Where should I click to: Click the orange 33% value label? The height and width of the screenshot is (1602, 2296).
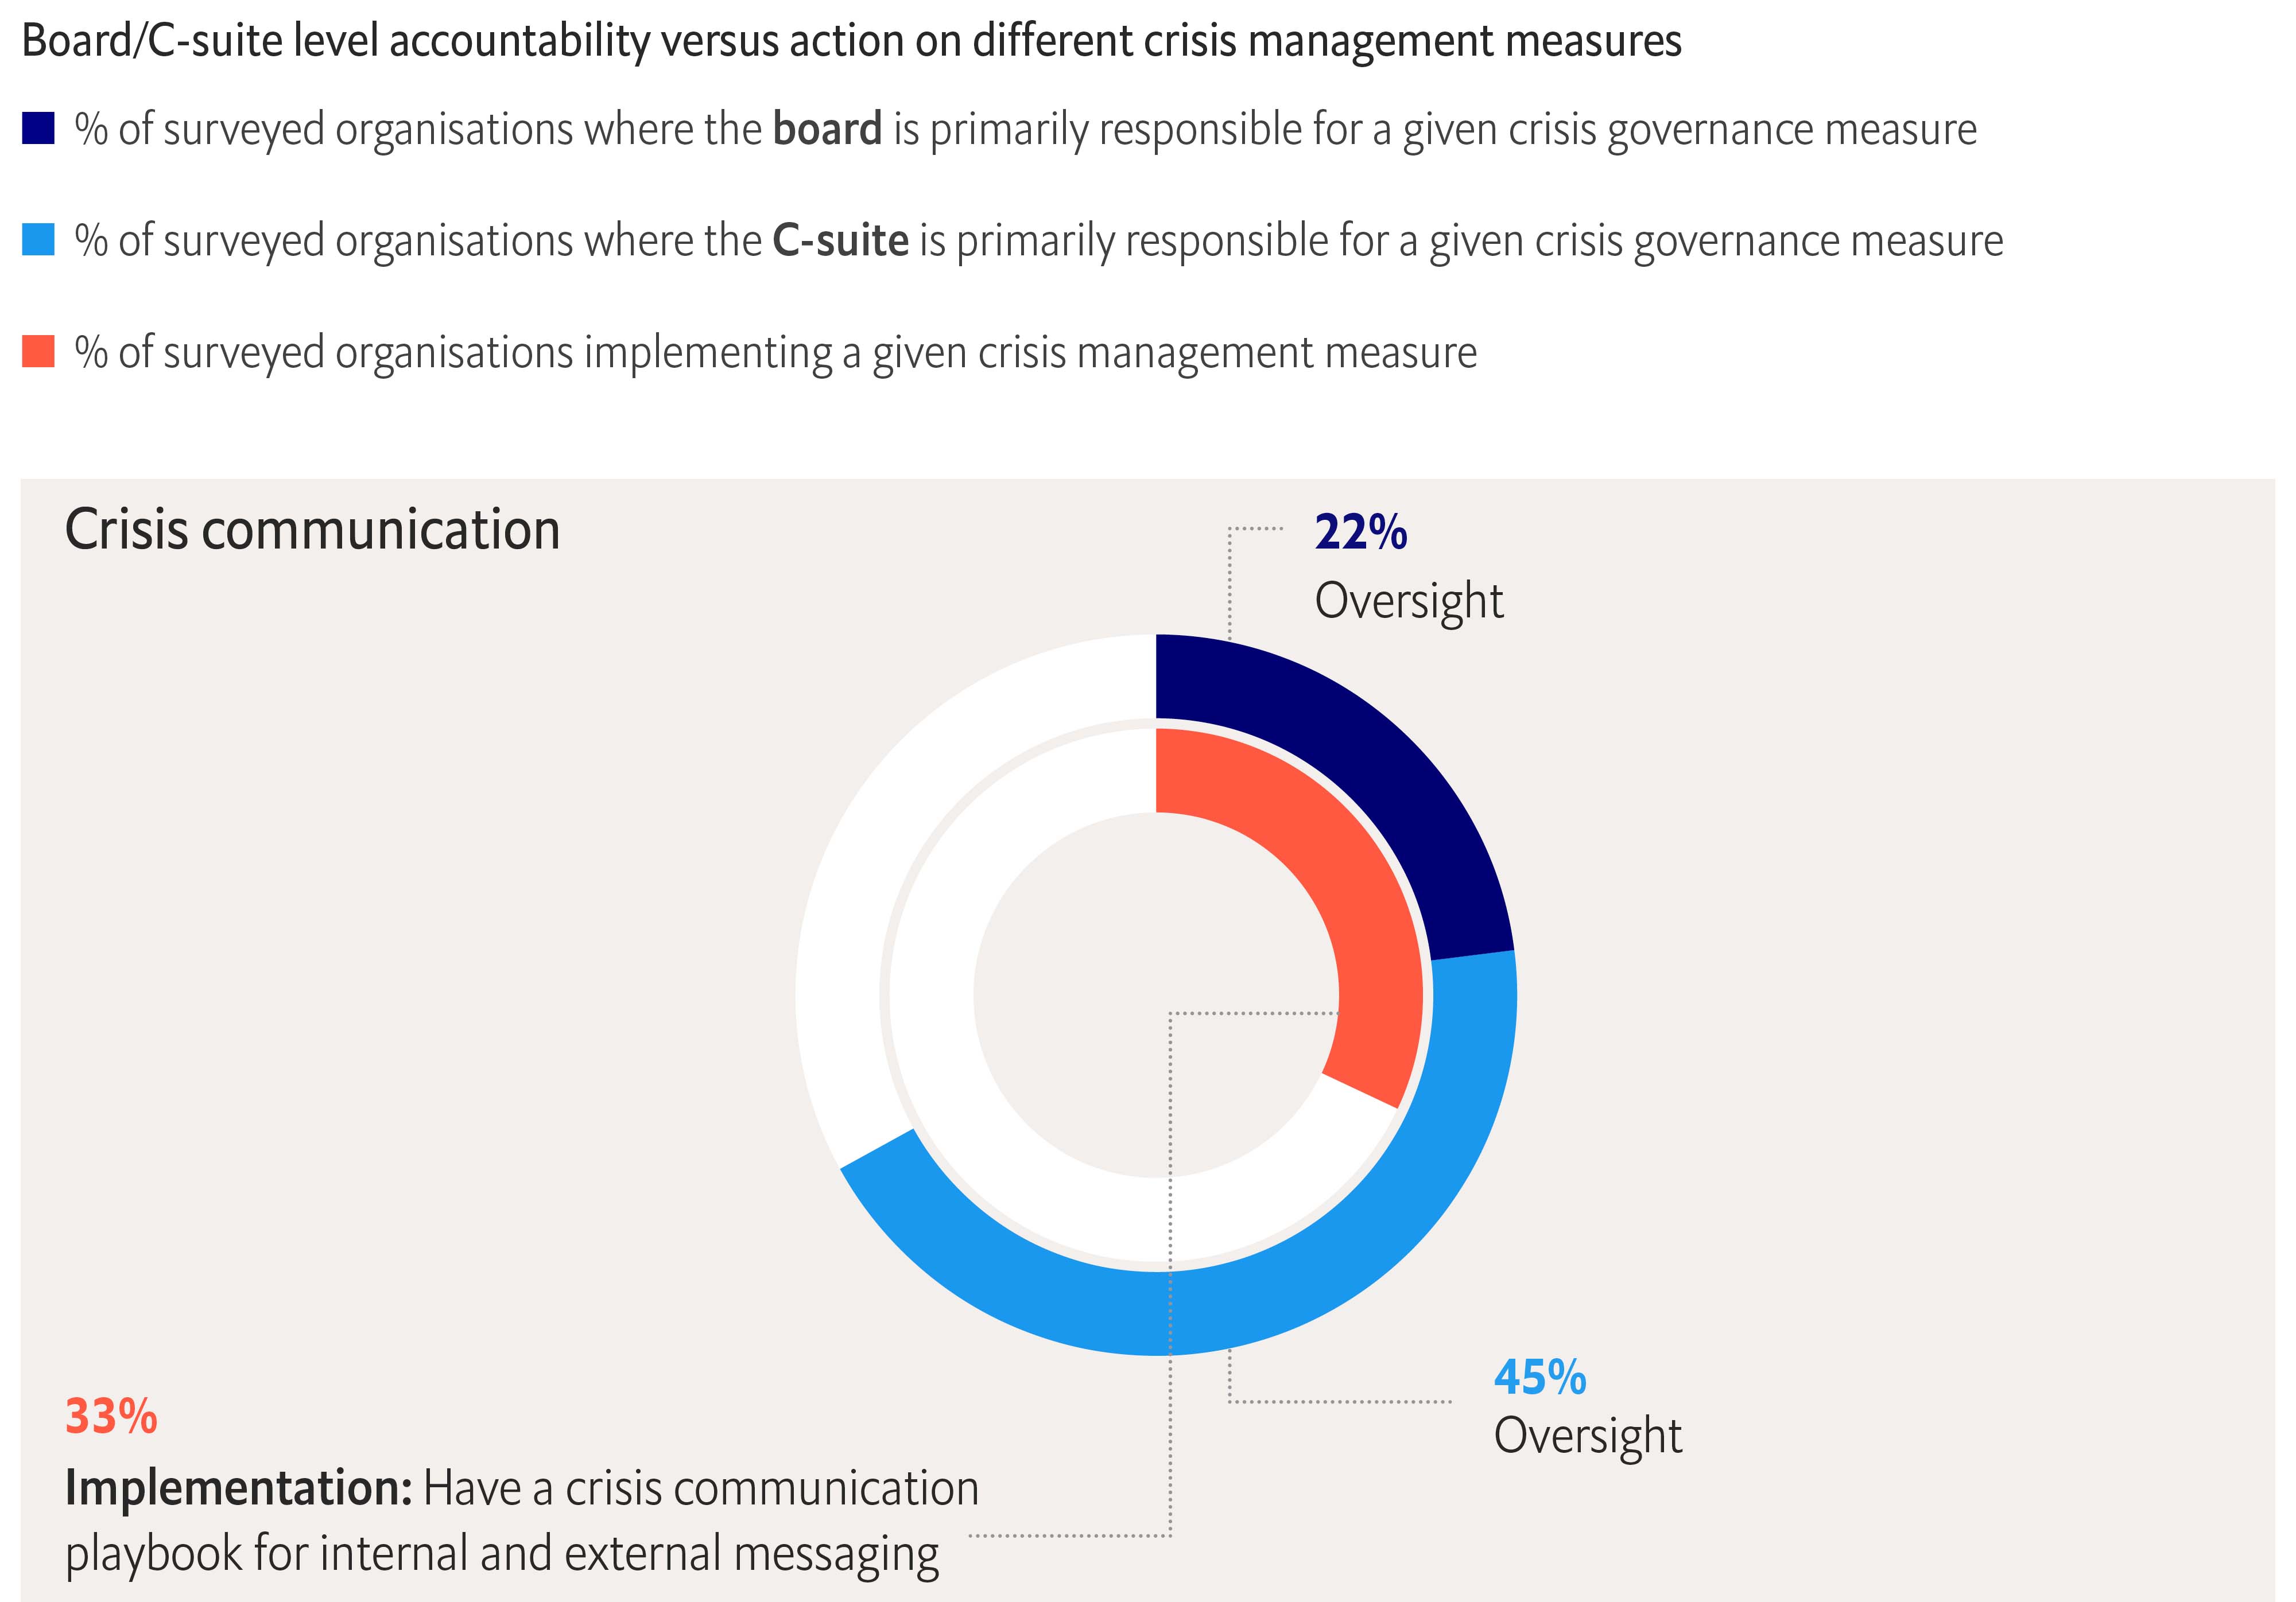pyautogui.click(x=111, y=1416)
